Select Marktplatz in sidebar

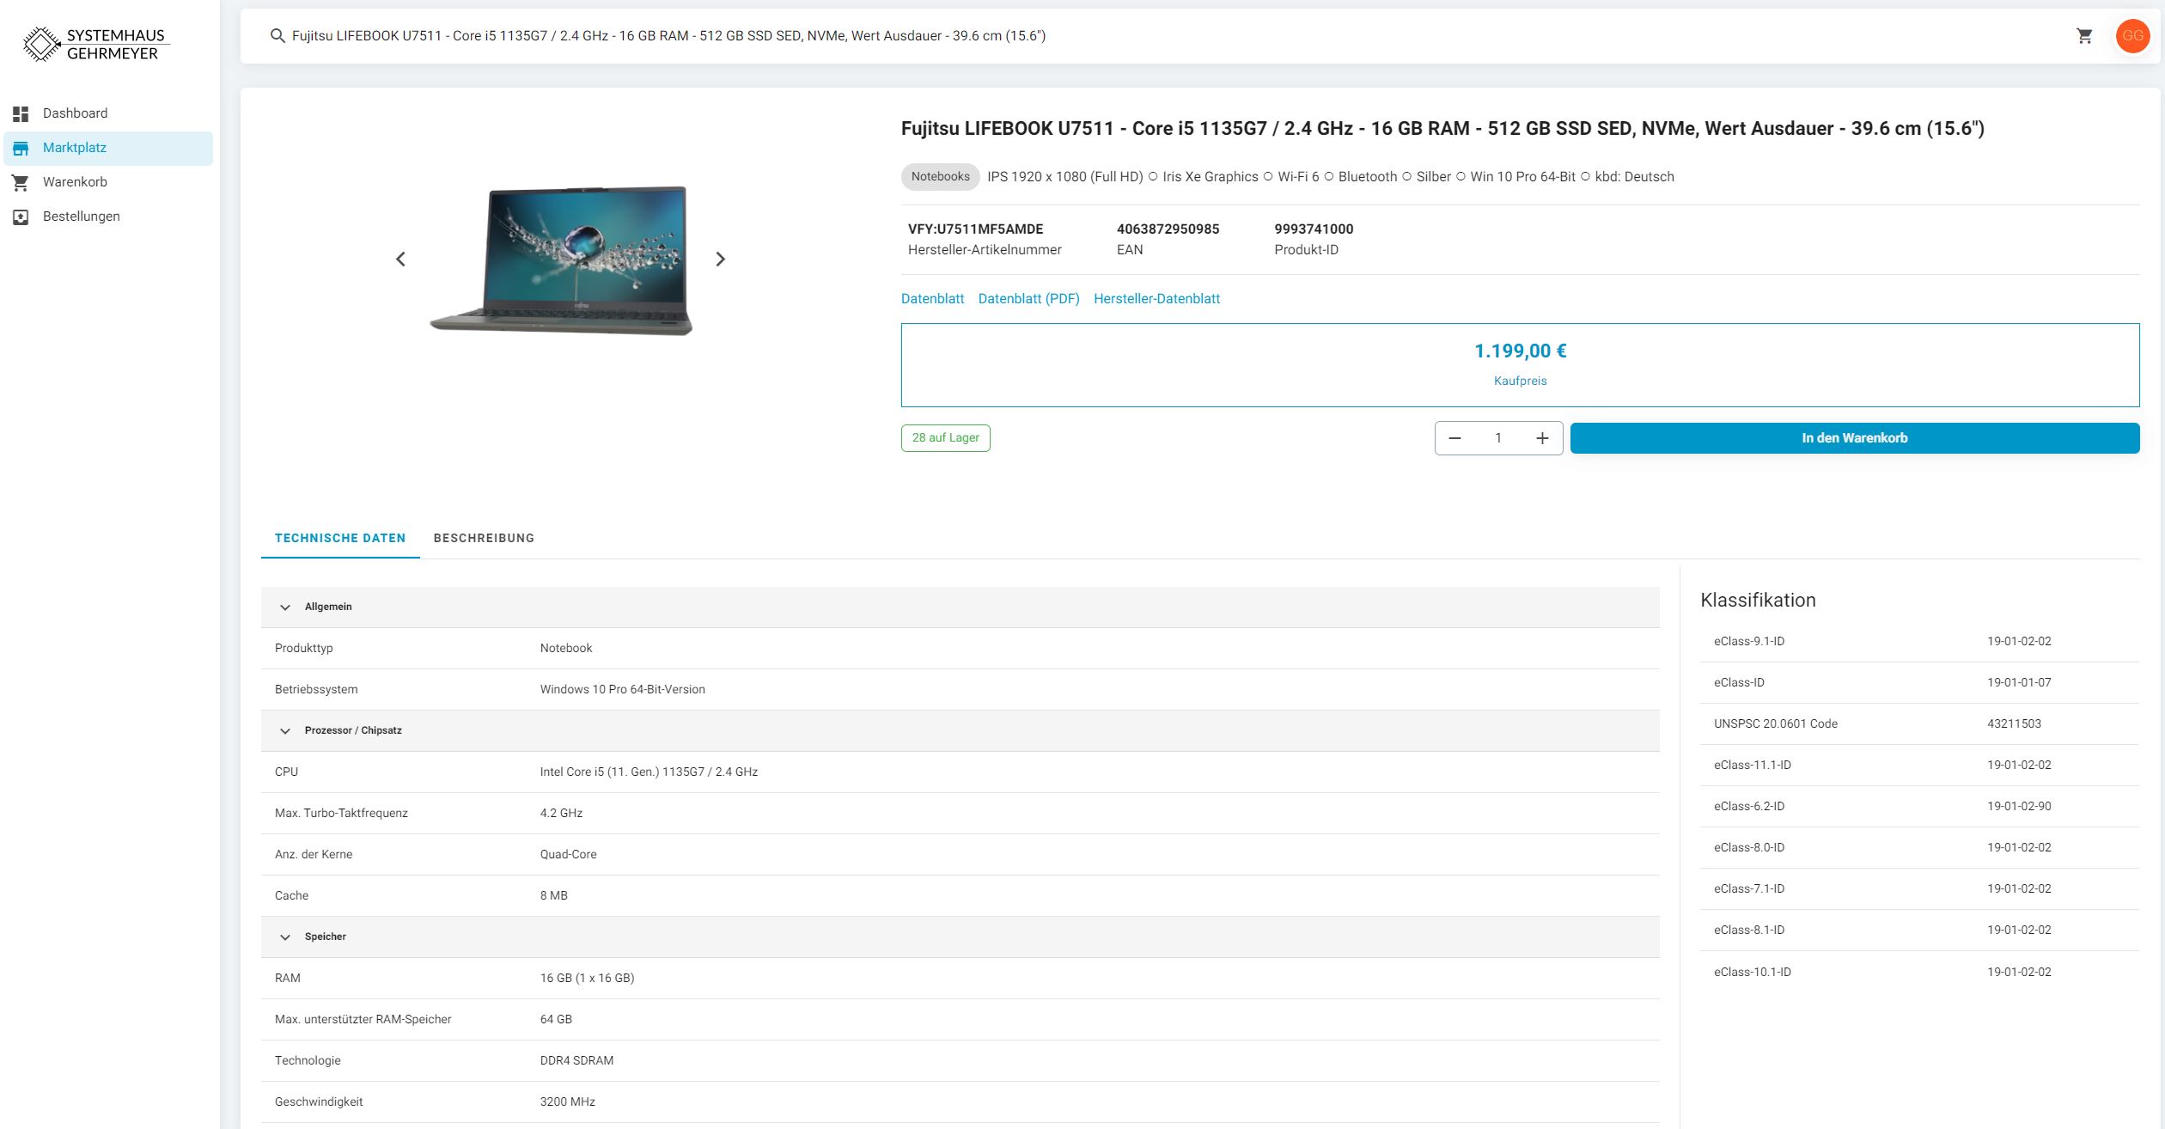108,148
